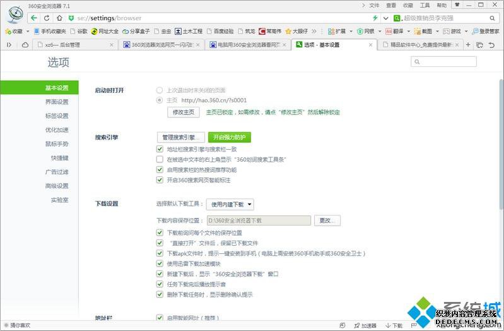504x331 pixels.
Task: Enable 360划词搜索工具条 checkbox
Action: 160,159
